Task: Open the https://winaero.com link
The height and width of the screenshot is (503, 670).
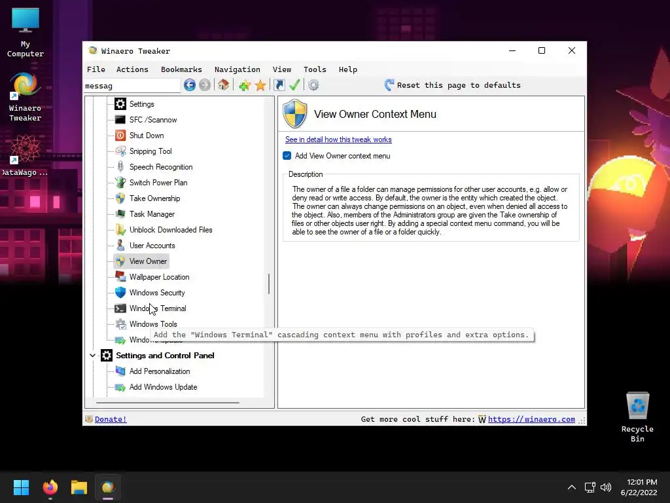Action: (x=531, y=419)
